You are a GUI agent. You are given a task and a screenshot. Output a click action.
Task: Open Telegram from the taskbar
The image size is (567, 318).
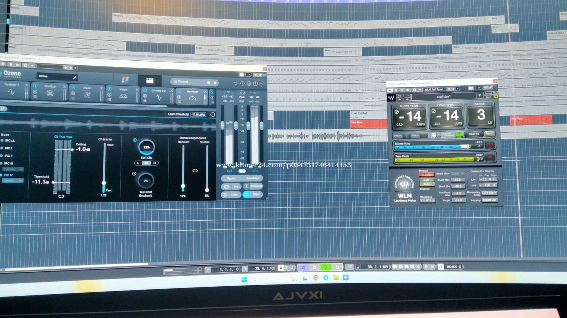[325, 278]
